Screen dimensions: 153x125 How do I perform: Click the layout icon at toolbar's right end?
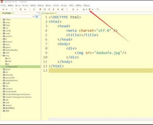click(x=98, y=9)
